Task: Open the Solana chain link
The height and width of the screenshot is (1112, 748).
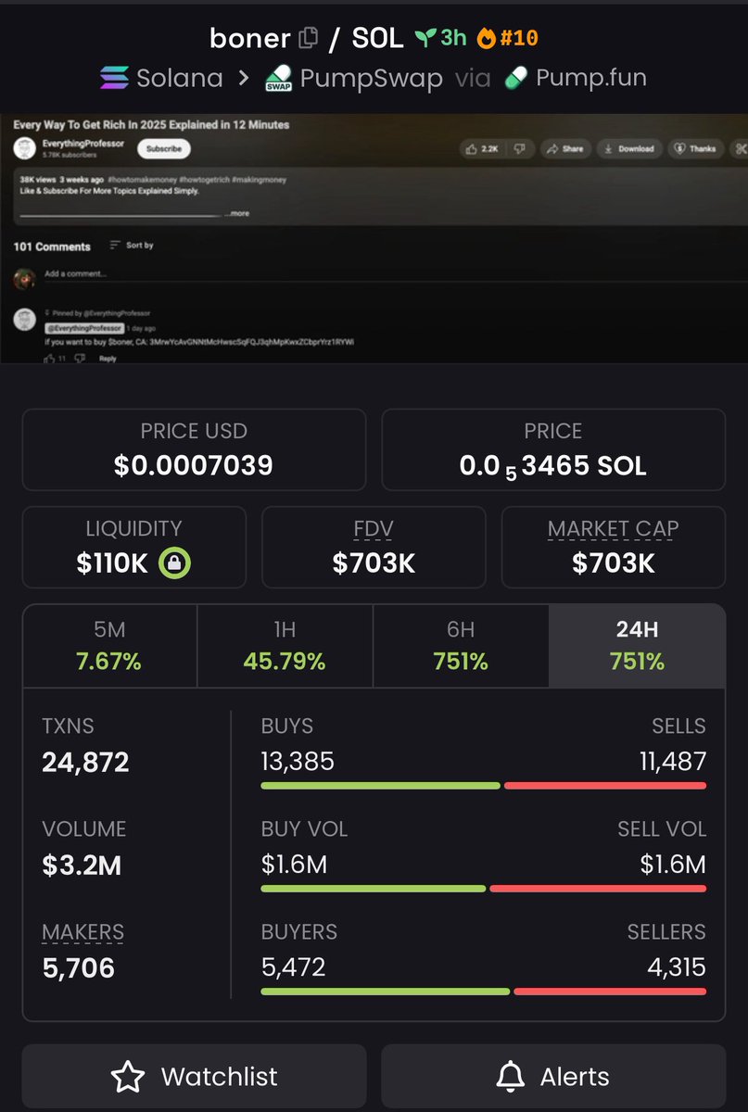Action: coord(161,78)
